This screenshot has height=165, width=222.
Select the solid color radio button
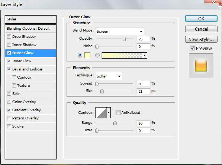pyautogui.click(x=80, y=55)
